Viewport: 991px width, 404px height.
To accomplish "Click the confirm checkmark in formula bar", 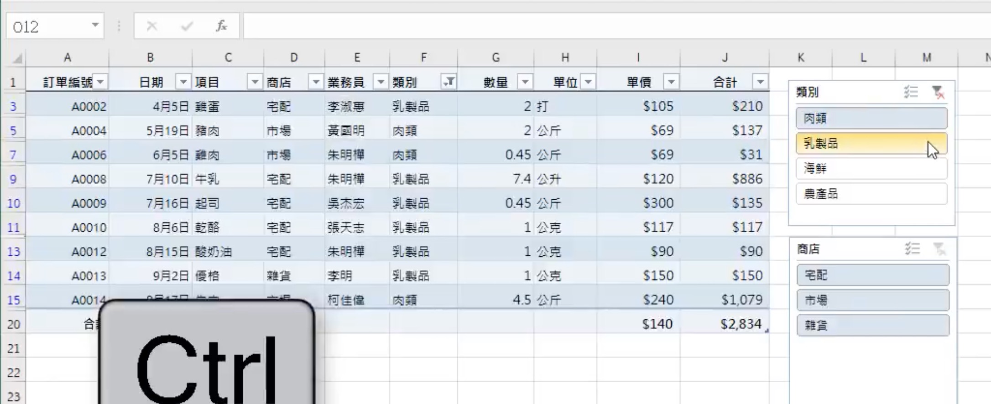I will tap(187, 26).
